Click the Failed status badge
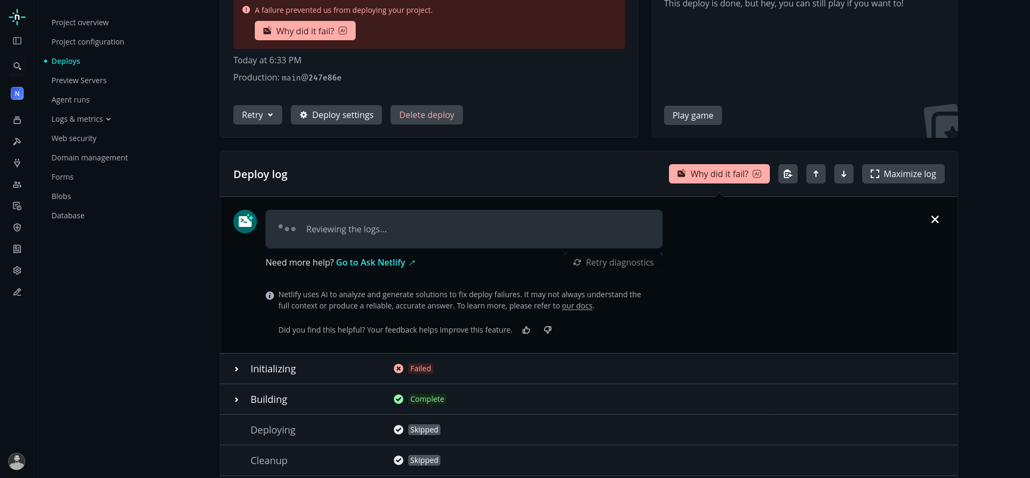Screen dimensions: 1030x478 click(421, 369)
